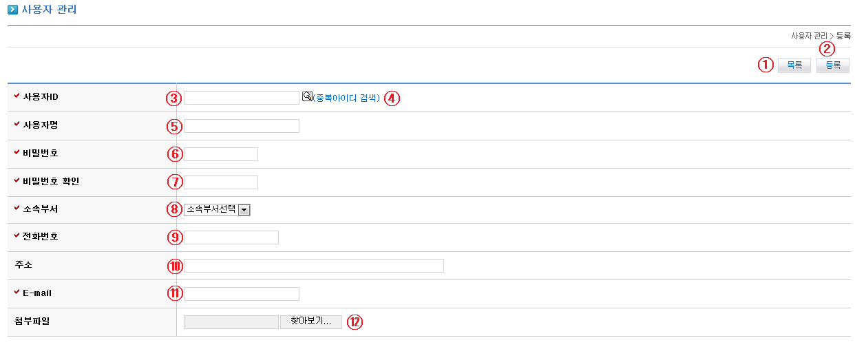Focus the 사용자ID input field
Image resolution: width=855 pixels, height=349 pixels.
(x=241, y=98)
